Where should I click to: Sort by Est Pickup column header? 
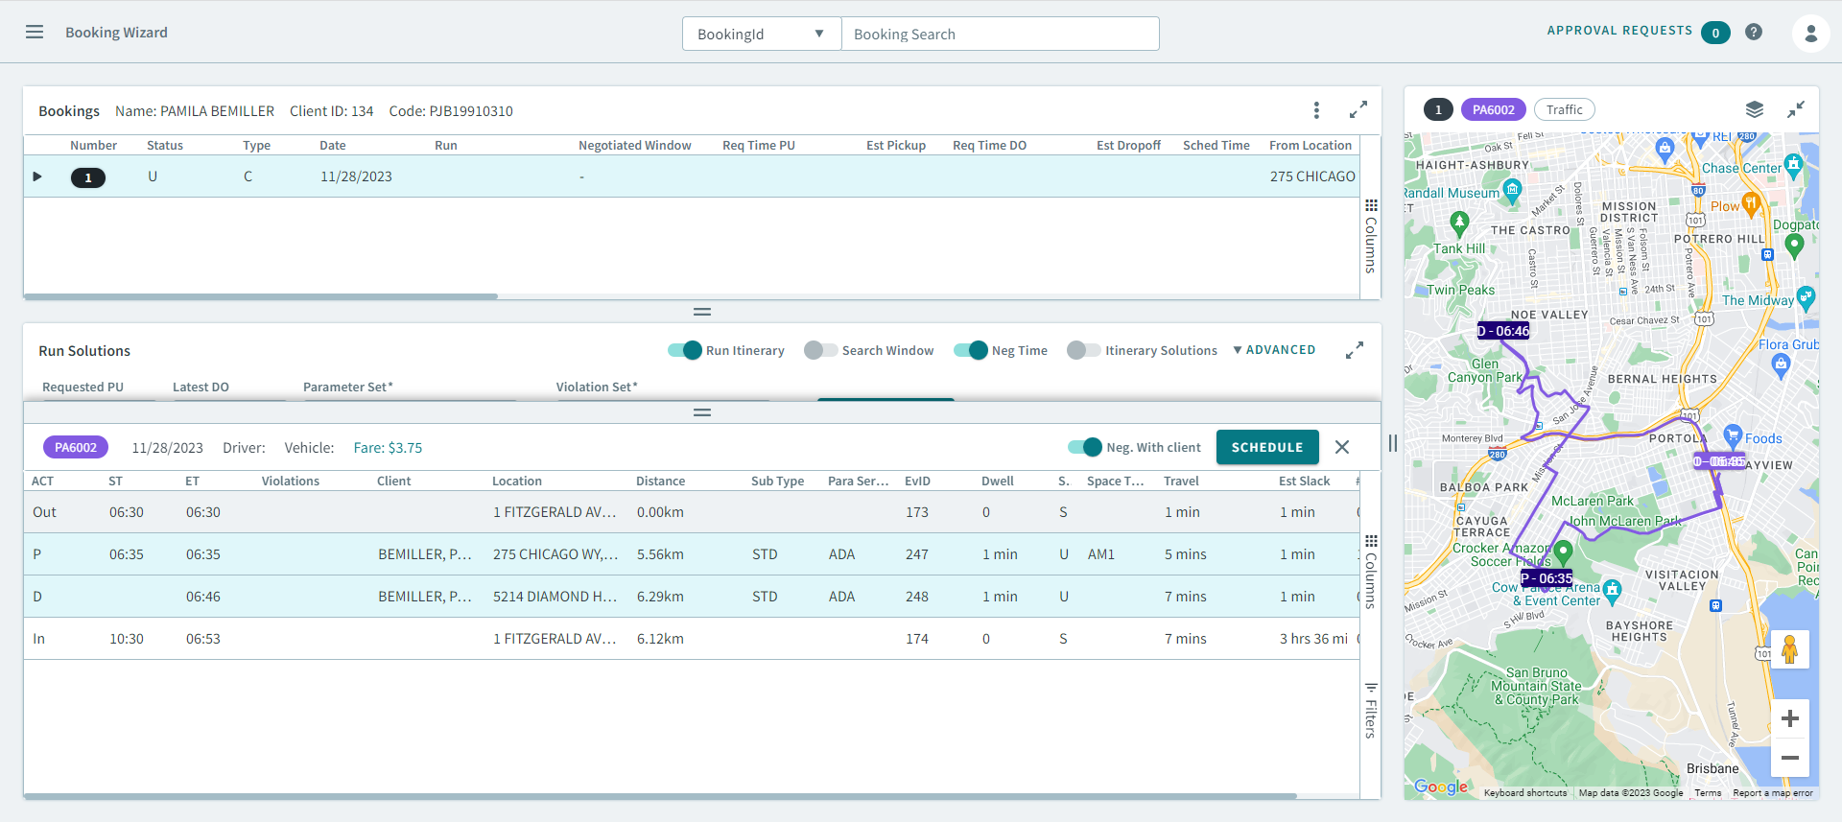pos(896,146)
